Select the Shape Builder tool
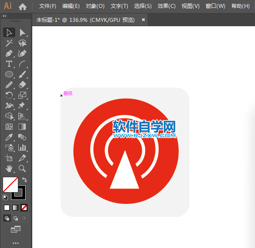Viewport: 255px width, 248px height. click(9, 116)
